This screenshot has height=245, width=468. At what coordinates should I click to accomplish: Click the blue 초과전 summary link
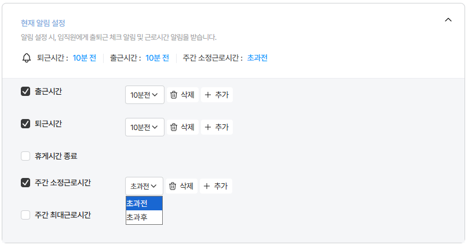point(257,58)
